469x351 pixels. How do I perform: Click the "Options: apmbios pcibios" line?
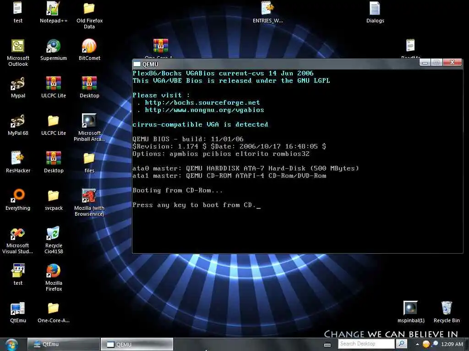(x=221, y=154)
